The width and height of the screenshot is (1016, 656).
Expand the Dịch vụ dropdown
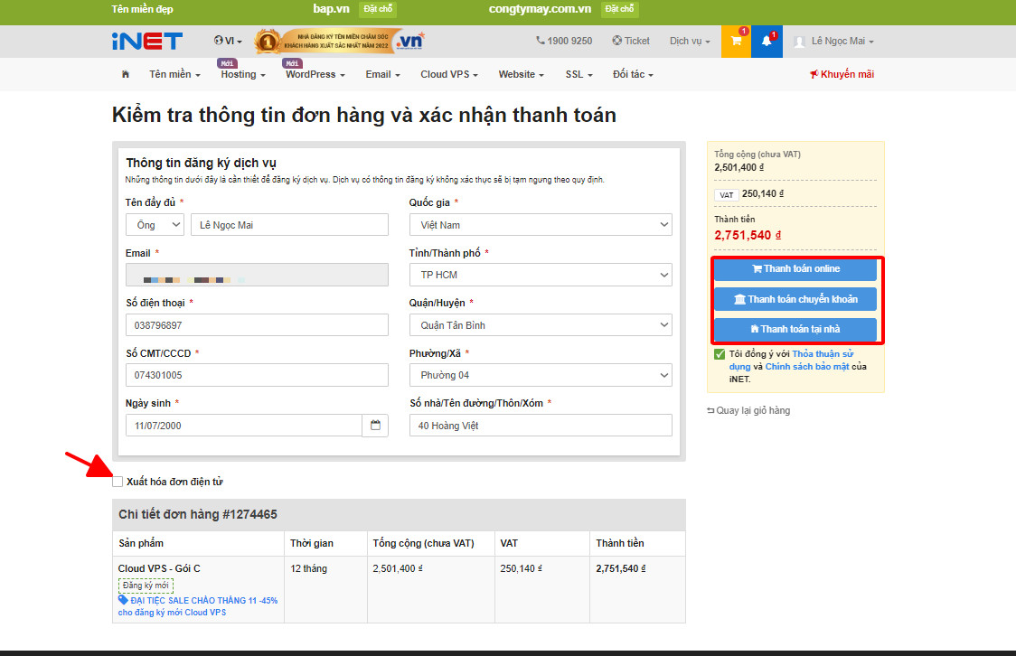click(x=690, y=41)
